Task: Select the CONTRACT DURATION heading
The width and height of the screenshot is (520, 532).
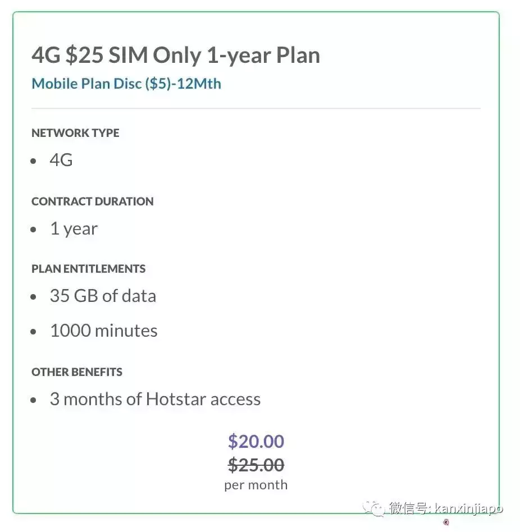Action: click(92, 201)
